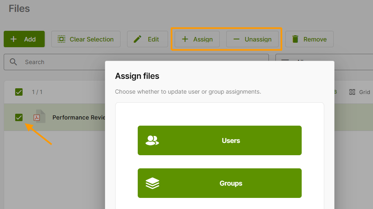Click the Remove button

click(x=309, y=39)
